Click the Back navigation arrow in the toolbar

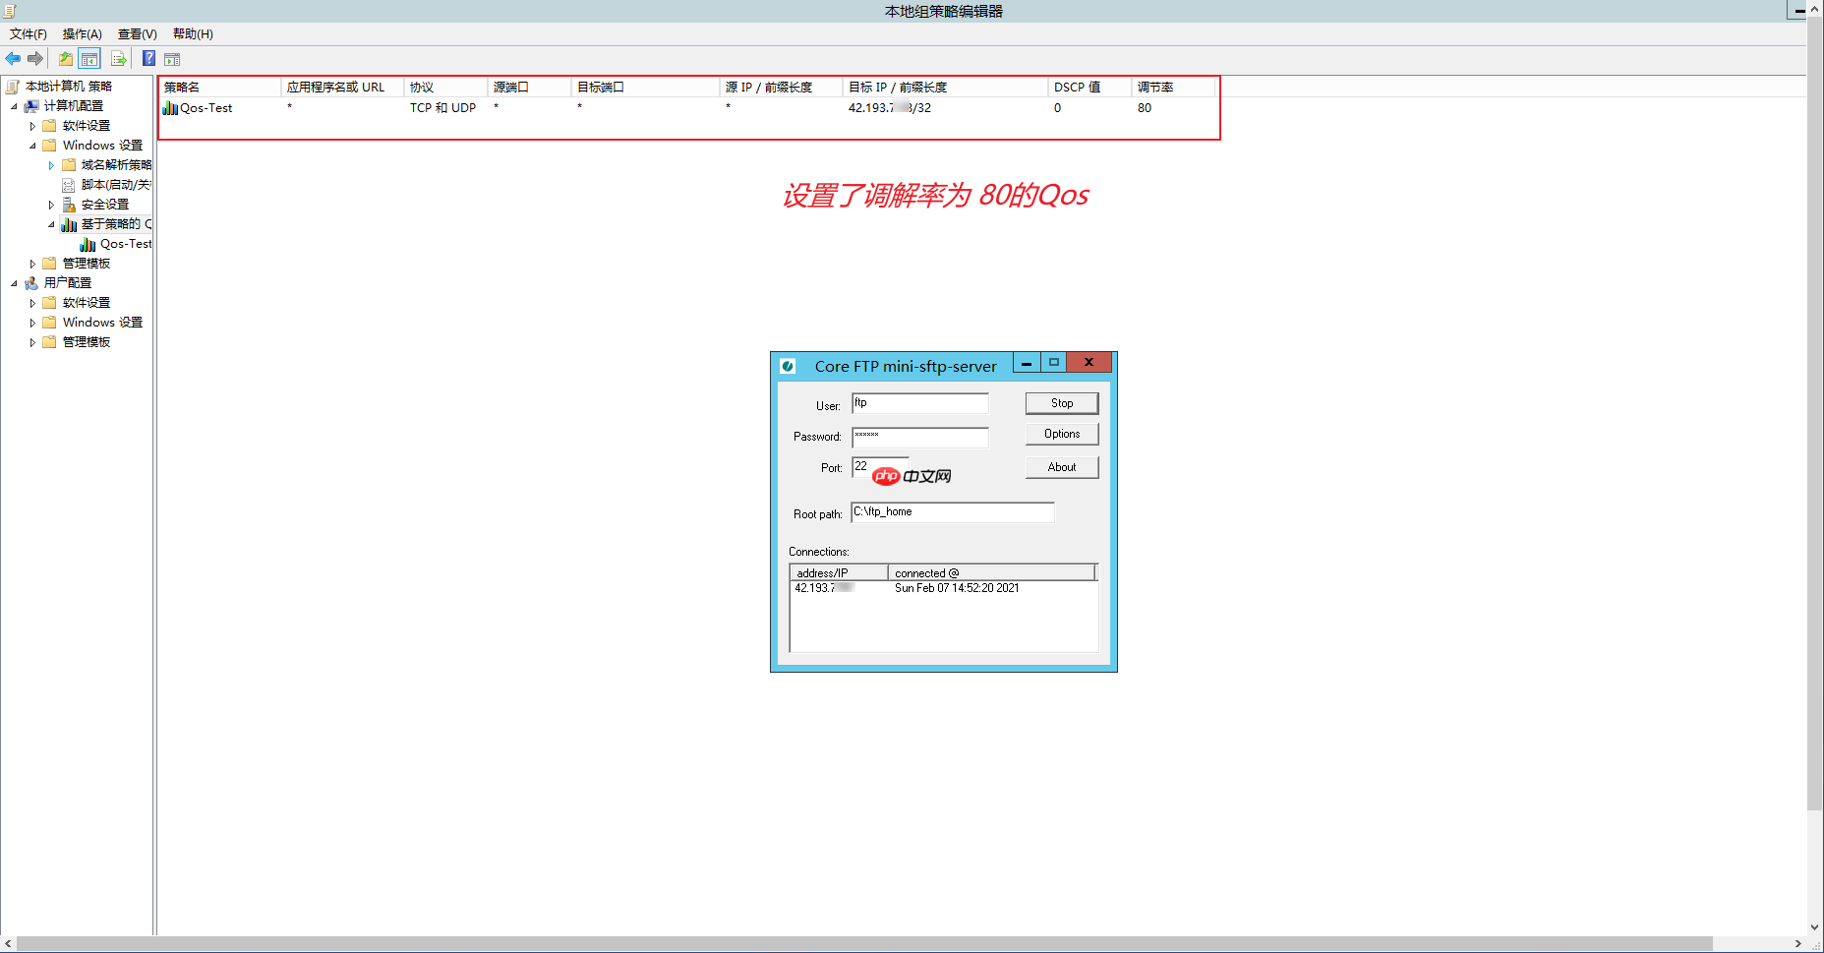point(13,58)
